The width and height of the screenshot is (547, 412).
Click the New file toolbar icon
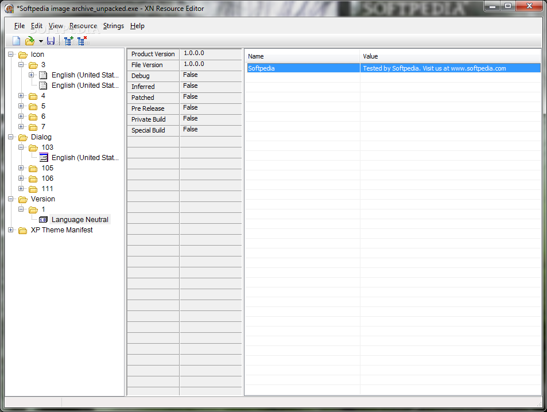[16, 41]
